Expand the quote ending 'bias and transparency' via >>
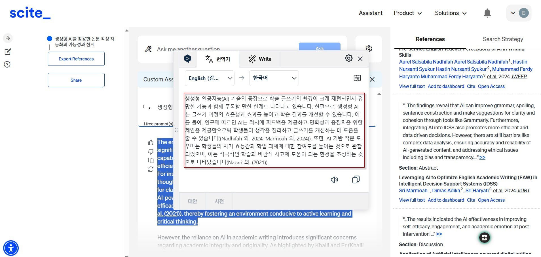Viewport: 541px width, 257px height. [x=482, y=157]
